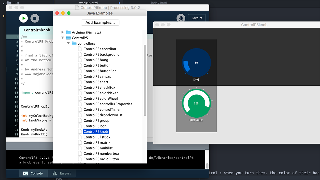Screen dimensions: 320x180
Task: Switch to the week15.html editor tab
Action: click(89, 3)
